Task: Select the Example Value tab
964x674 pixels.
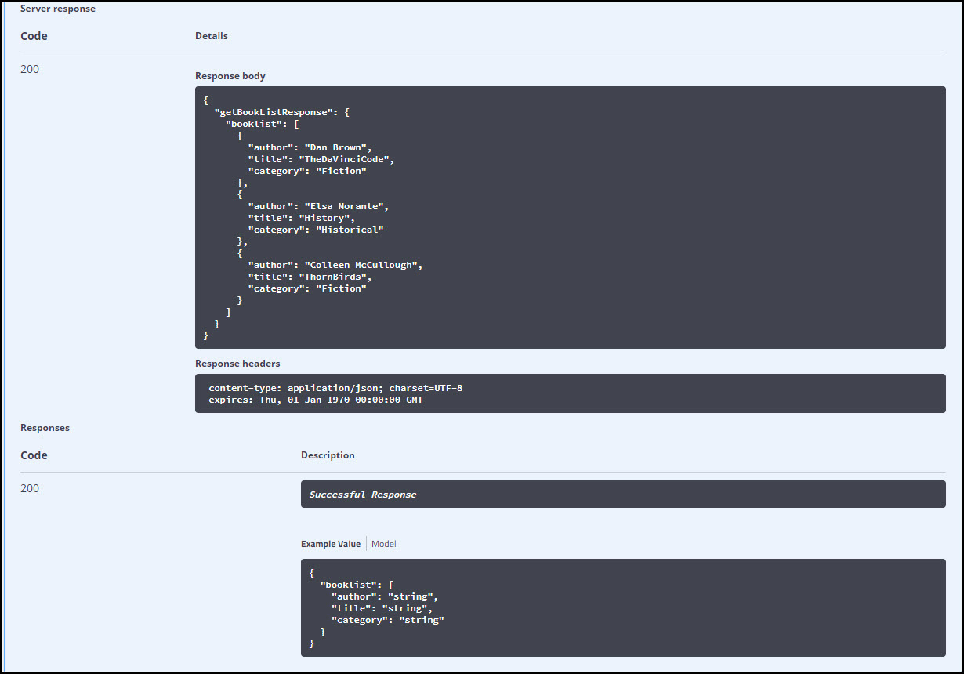Action: (x=330, y=544)
